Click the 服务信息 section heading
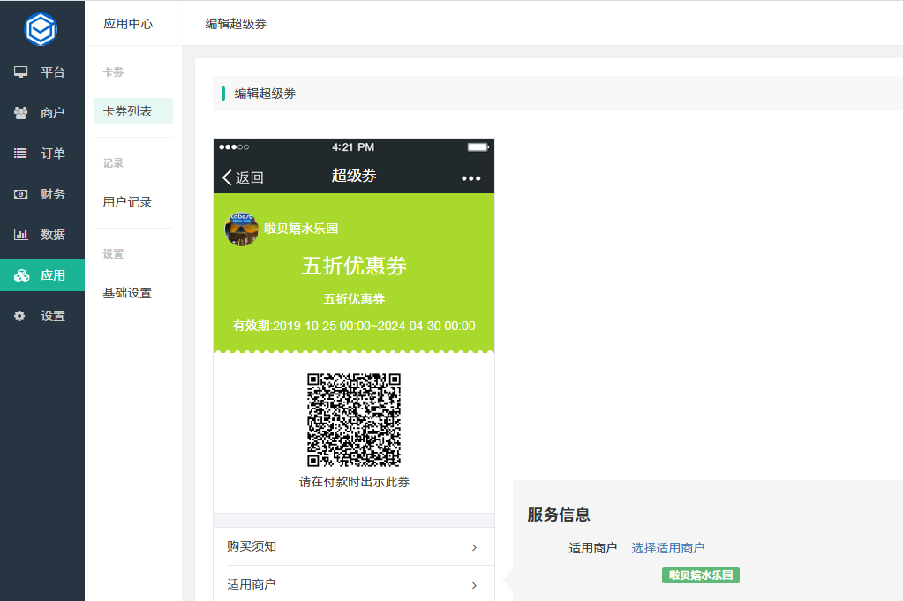The width and height of the screenshot is (903, 601). [x=559, y=515]
